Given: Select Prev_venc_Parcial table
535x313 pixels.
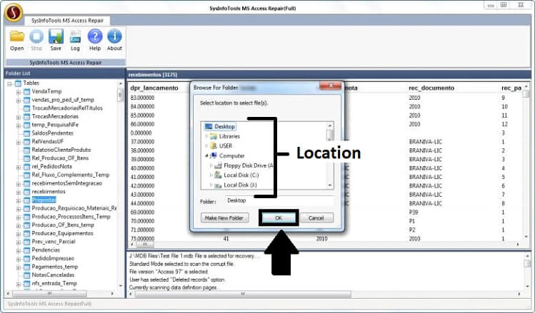Looking at the screenshot, I should click(x=54, y=242).
